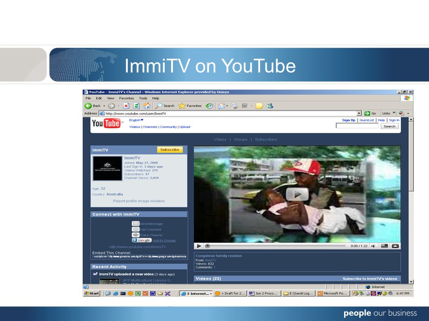Click the Windows Start button

[x=92, y=293]
